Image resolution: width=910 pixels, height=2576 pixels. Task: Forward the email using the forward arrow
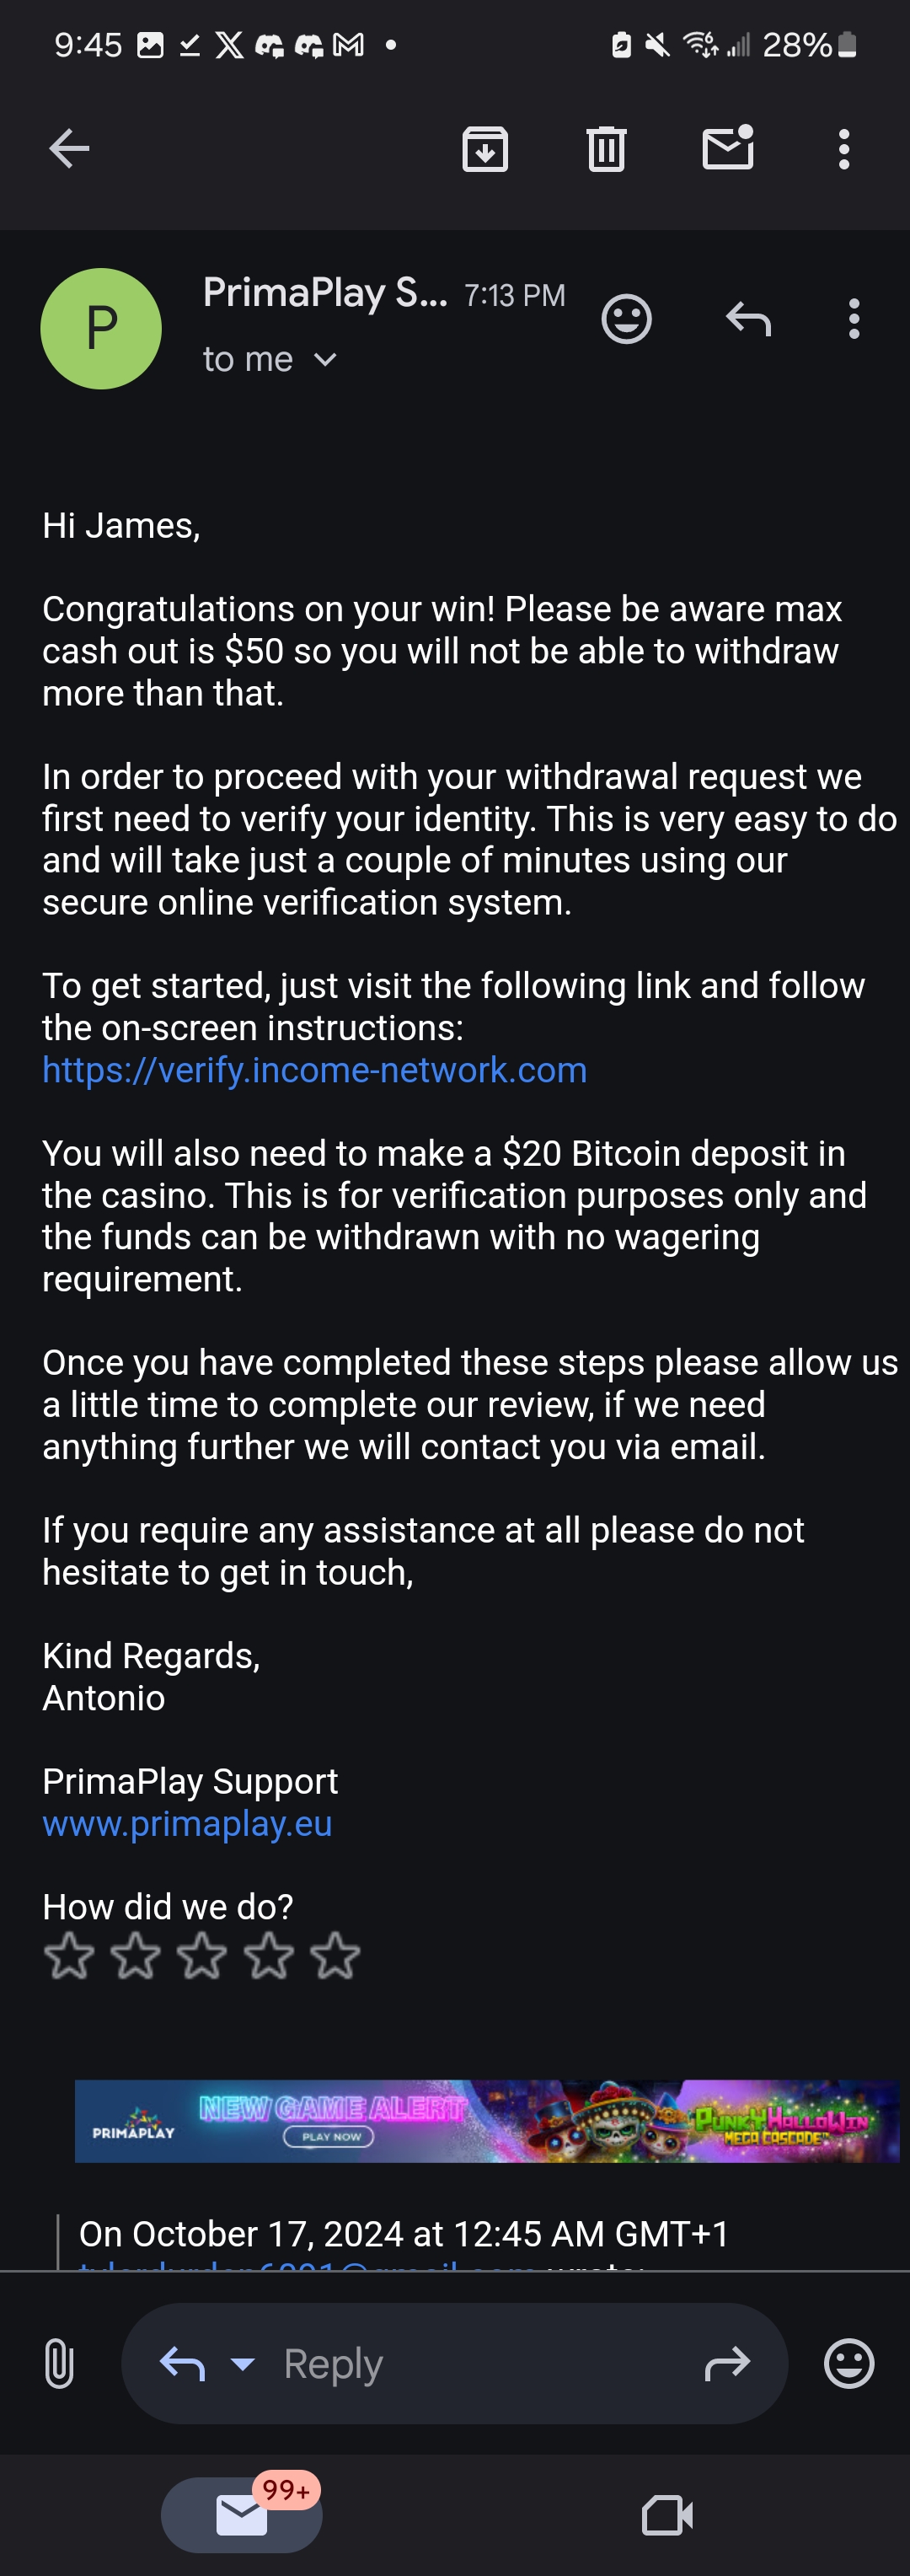[x=727, y=2363]
